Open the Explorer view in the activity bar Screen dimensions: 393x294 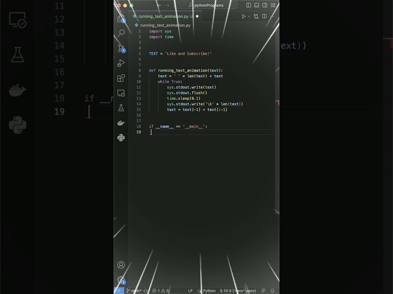tap(121, 18)
